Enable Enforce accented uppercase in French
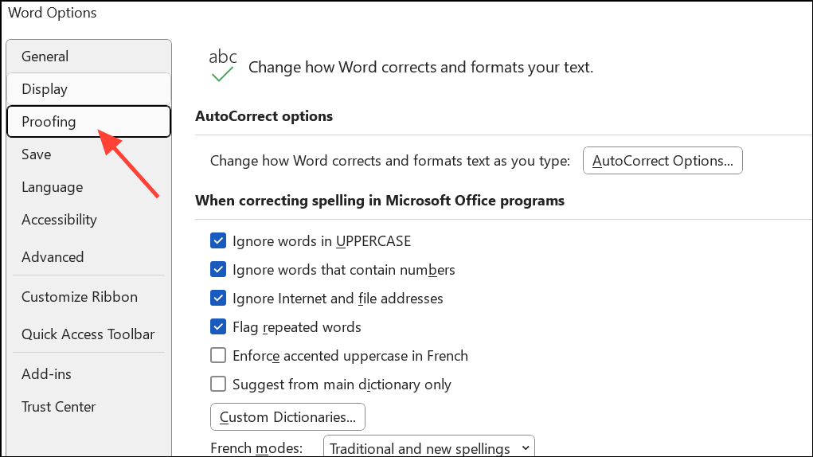 coord(218,356)
